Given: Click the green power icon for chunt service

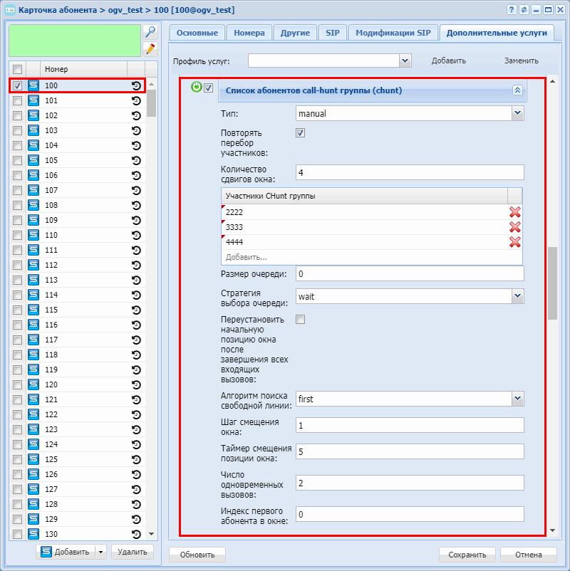Looking at the screenshot, I should (x=197, y=88).
